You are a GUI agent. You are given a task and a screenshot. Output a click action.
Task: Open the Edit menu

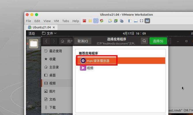(37, 21)
